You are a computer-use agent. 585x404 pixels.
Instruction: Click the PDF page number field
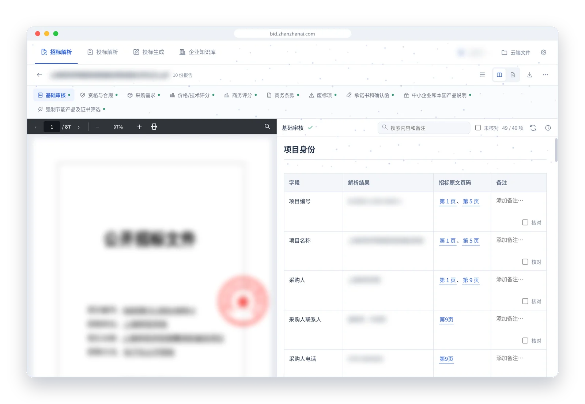(x=52, y=127)
